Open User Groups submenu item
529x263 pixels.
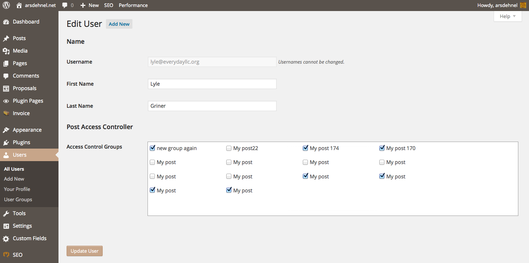18,199
